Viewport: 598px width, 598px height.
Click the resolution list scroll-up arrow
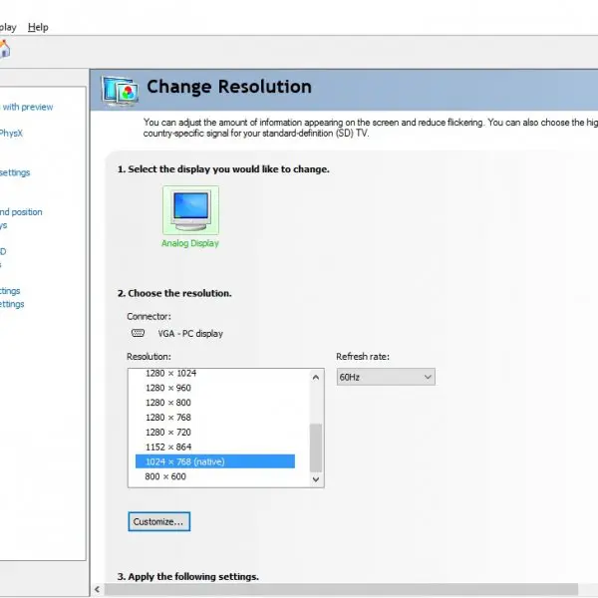[316, 378]
